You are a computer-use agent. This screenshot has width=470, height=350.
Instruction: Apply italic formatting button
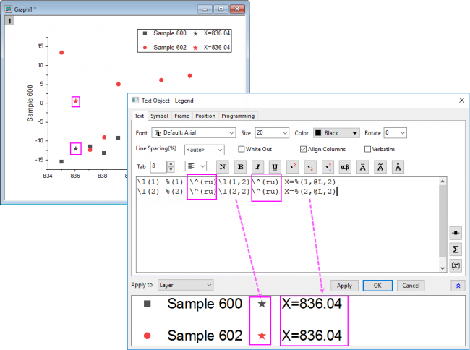tap(257, 166)
